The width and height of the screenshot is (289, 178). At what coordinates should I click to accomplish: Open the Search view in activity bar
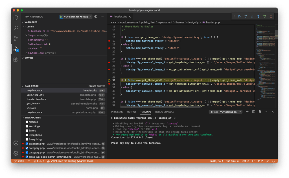[16, 28]
